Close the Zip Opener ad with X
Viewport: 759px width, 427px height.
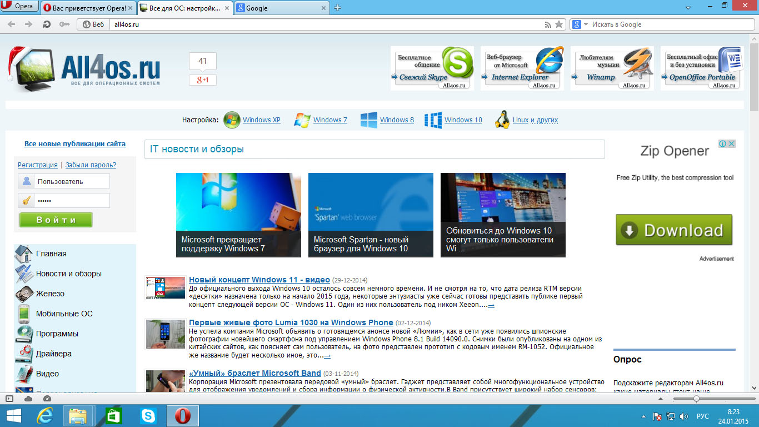click(x=732, y=143)
